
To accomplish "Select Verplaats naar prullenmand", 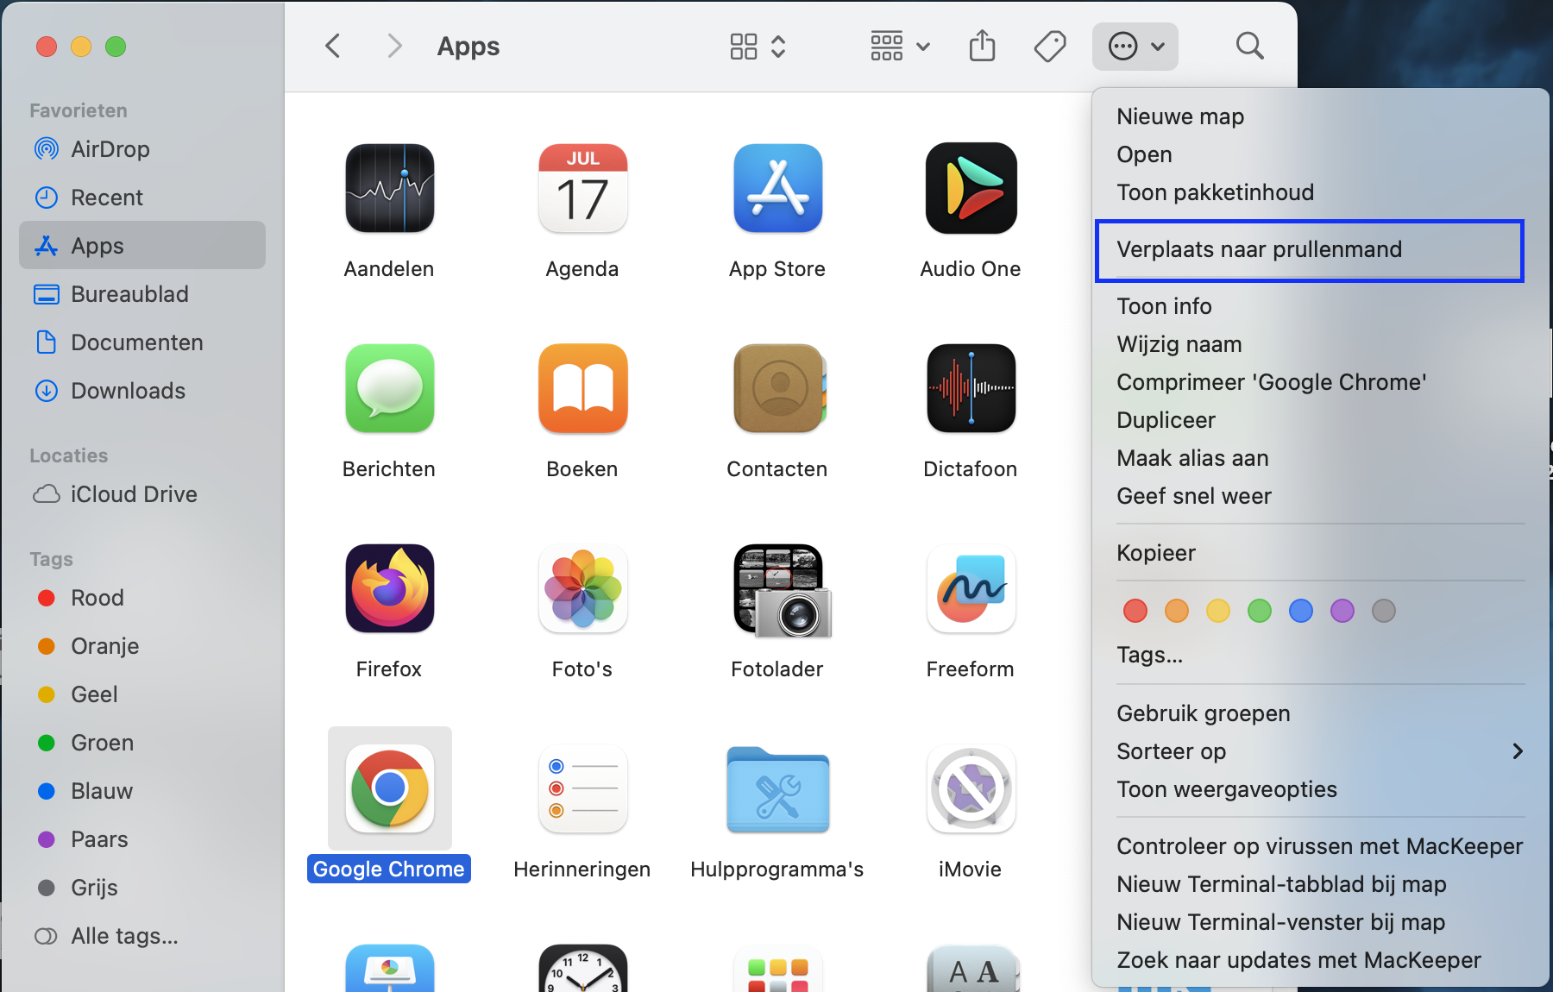I will 1260,249.
